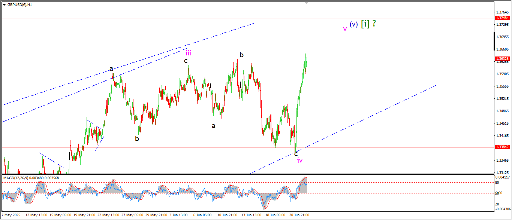Select the blue '(v)' wave label
This screenshot has height=220, width=512.
click(353, 24)
